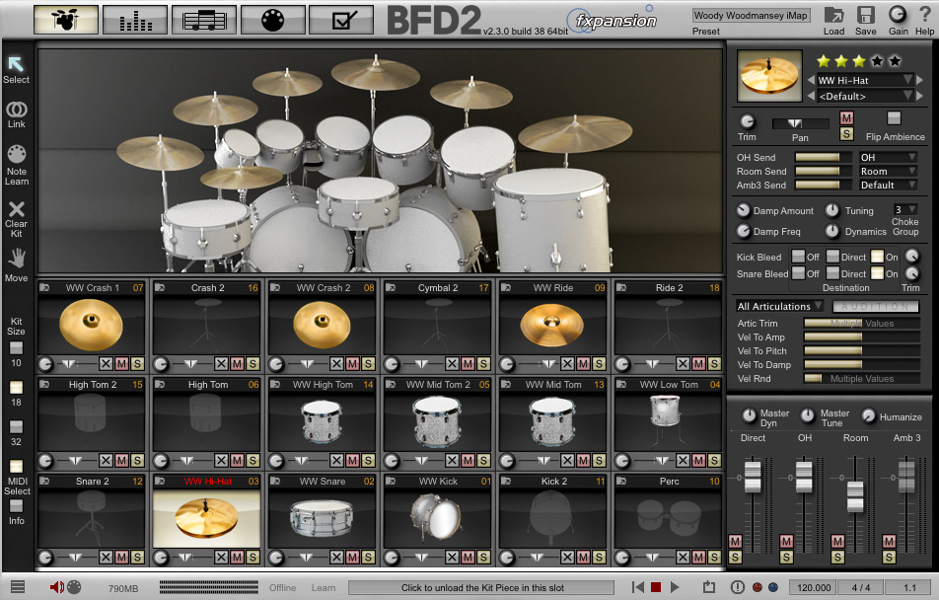Click the Save disk icon
The width and height of the screenshot is (939, 600).
[865, 15]
